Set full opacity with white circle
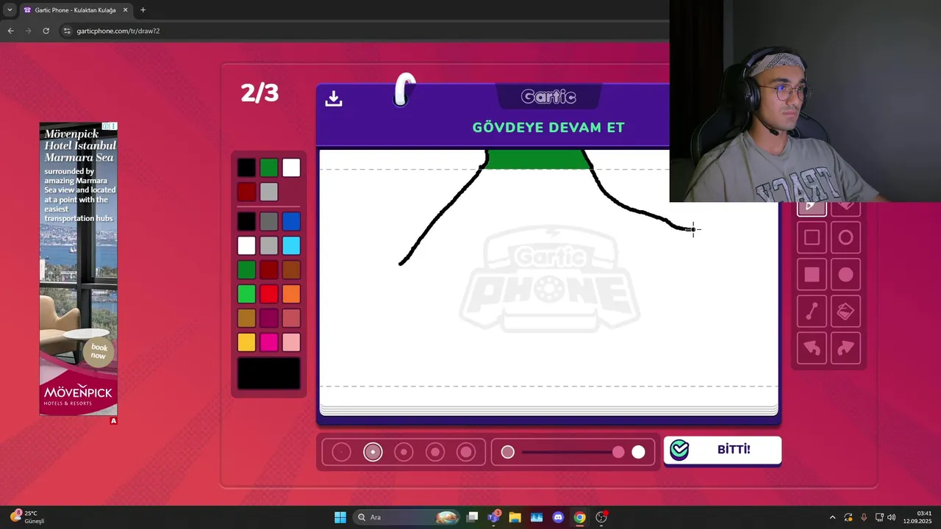 [x=638, y=452]
